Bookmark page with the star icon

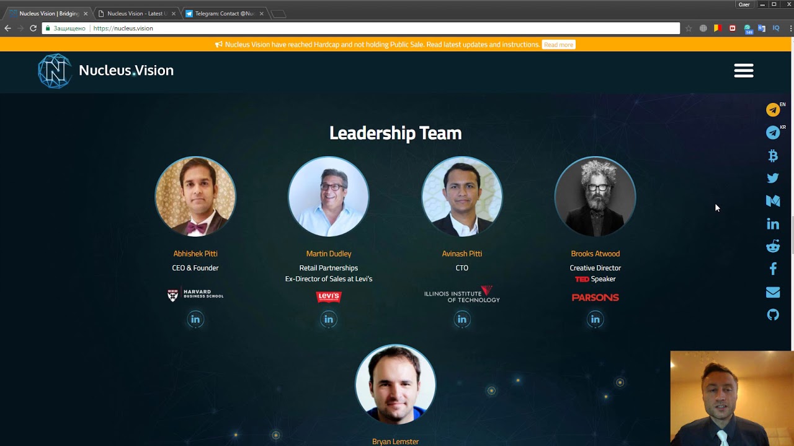coord(689,28)
